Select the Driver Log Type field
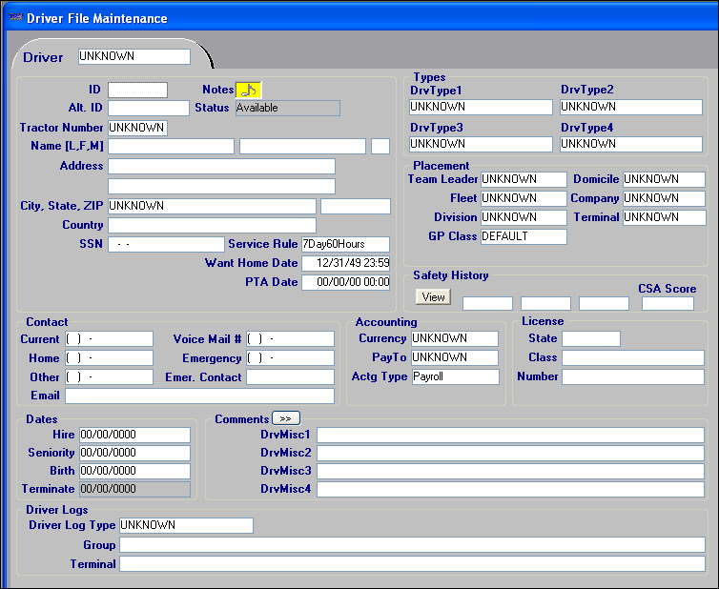This screenshot has width=719, height=589. coord(186,525)
